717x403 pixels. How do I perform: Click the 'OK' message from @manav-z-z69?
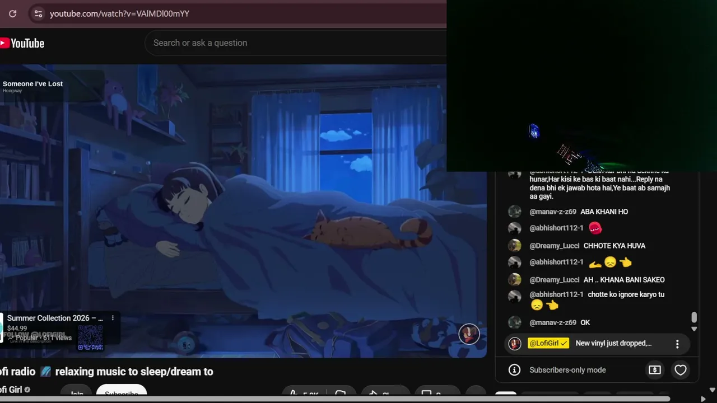point(585,322)
